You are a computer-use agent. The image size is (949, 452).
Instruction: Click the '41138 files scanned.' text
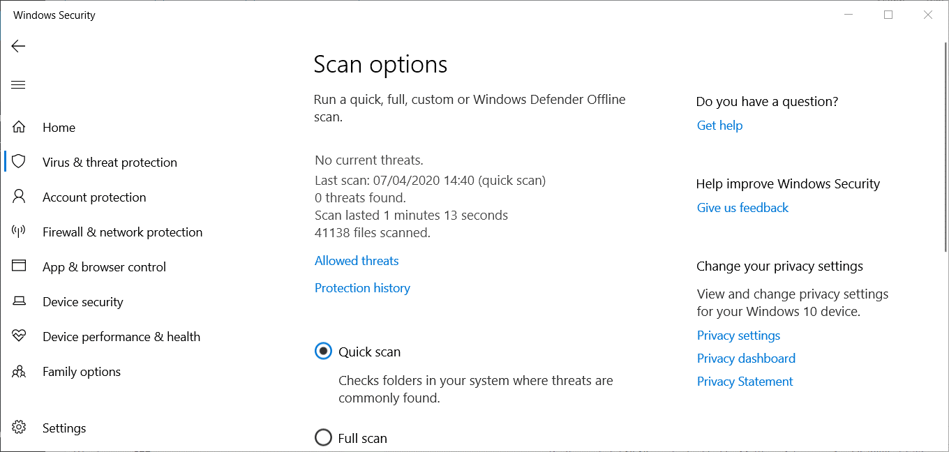[373, 232]
